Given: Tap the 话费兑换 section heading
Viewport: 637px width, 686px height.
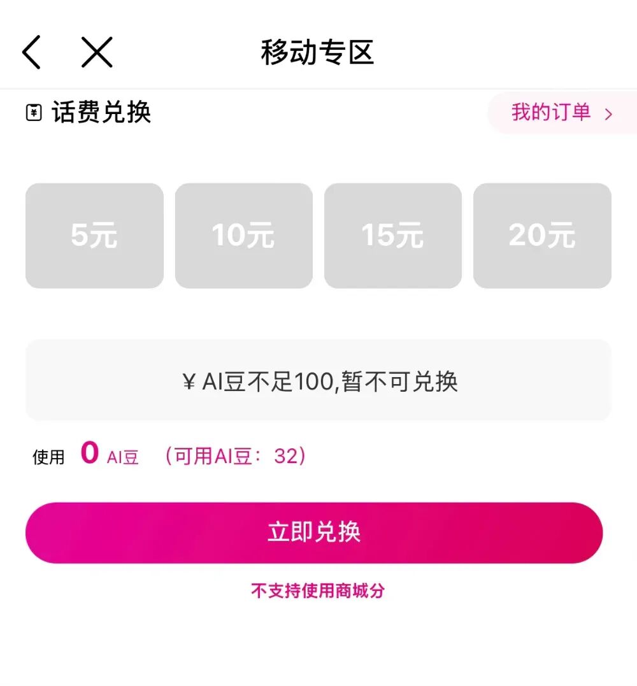Looking at the screenshot, I should click(102, 113).
